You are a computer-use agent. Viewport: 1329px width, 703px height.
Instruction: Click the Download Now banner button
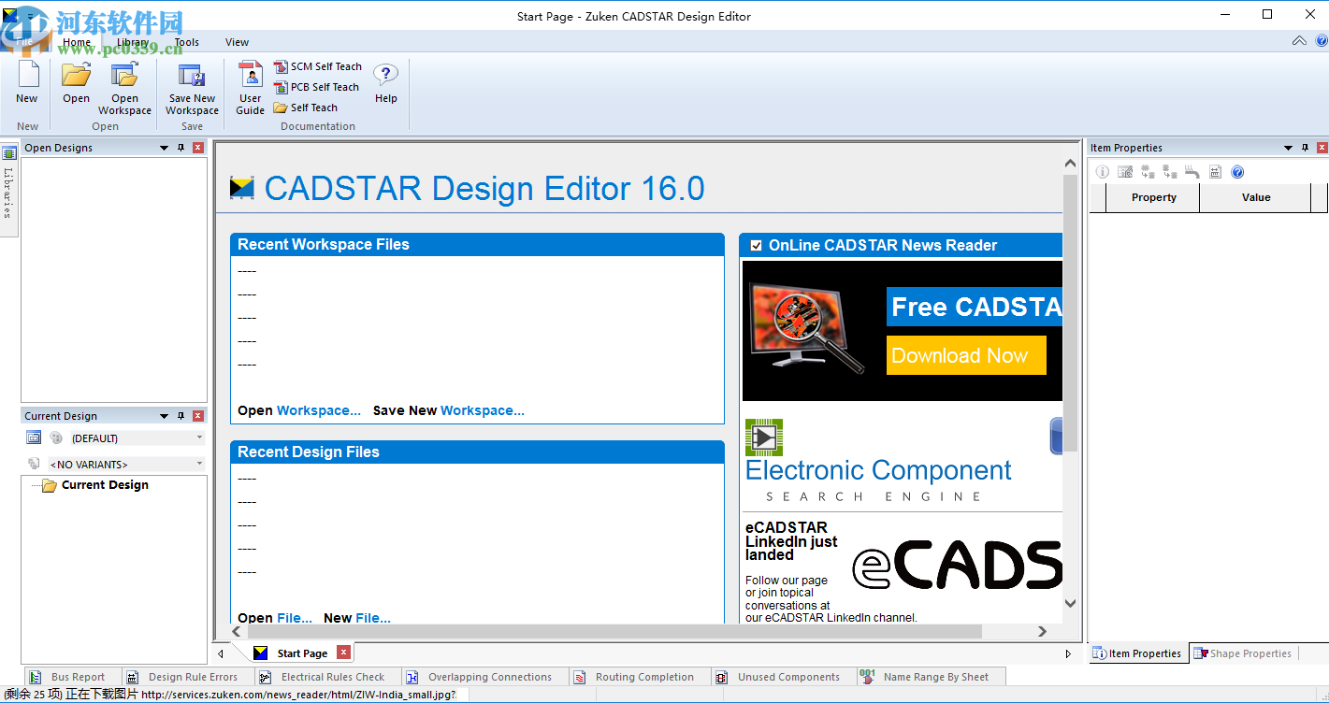point(965,355)
